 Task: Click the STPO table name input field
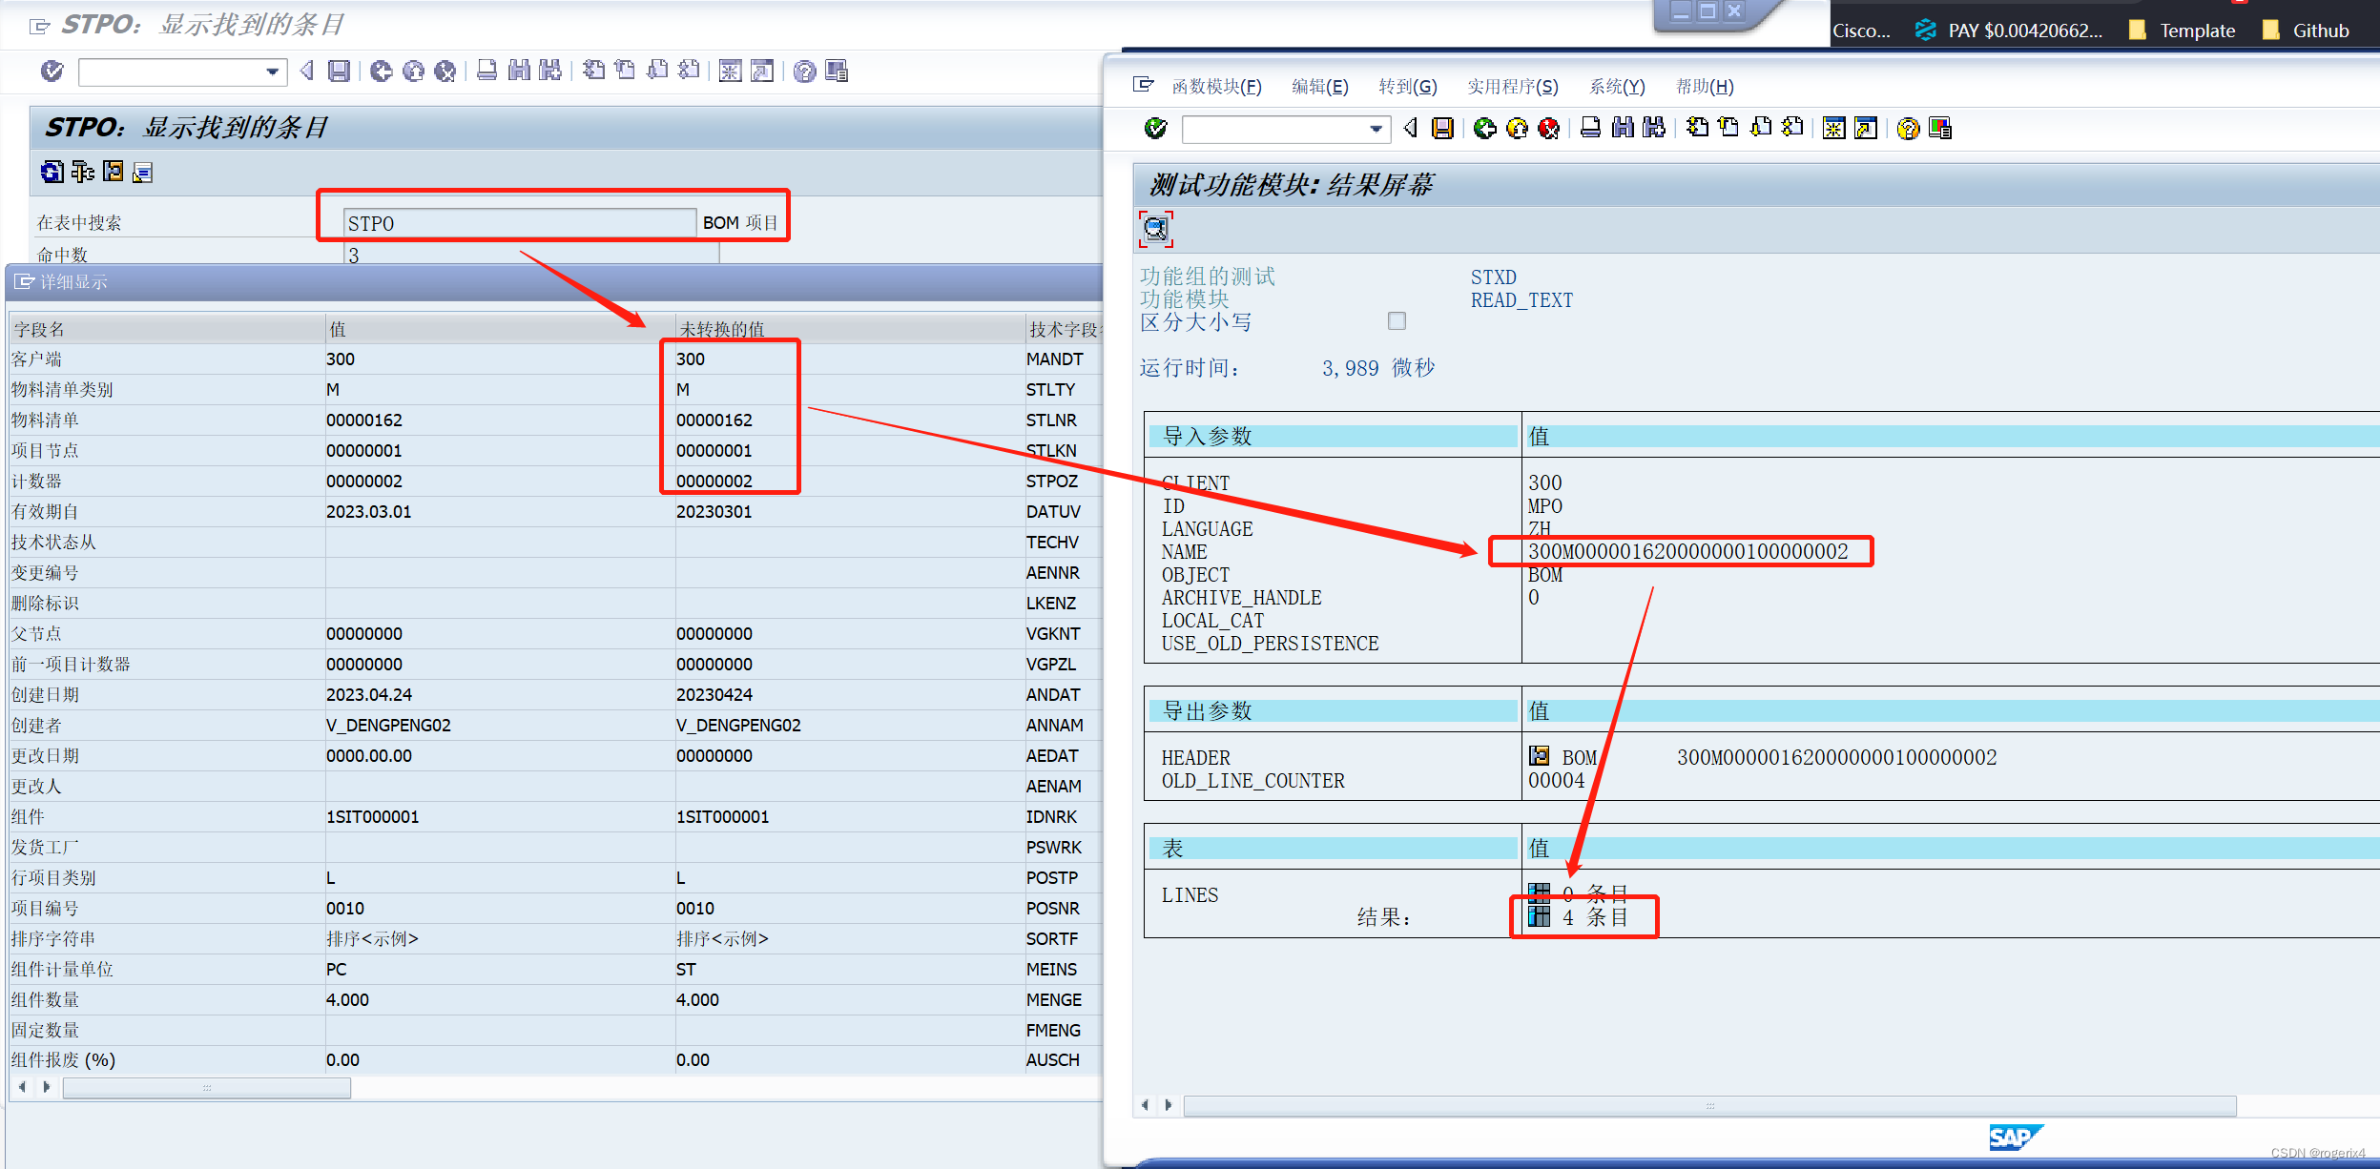tap(520, 223)
